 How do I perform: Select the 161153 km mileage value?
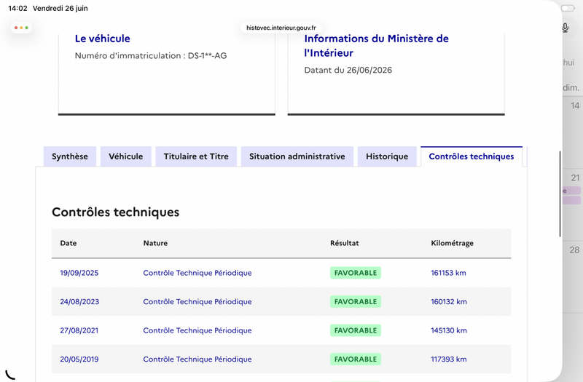point(448,273)
